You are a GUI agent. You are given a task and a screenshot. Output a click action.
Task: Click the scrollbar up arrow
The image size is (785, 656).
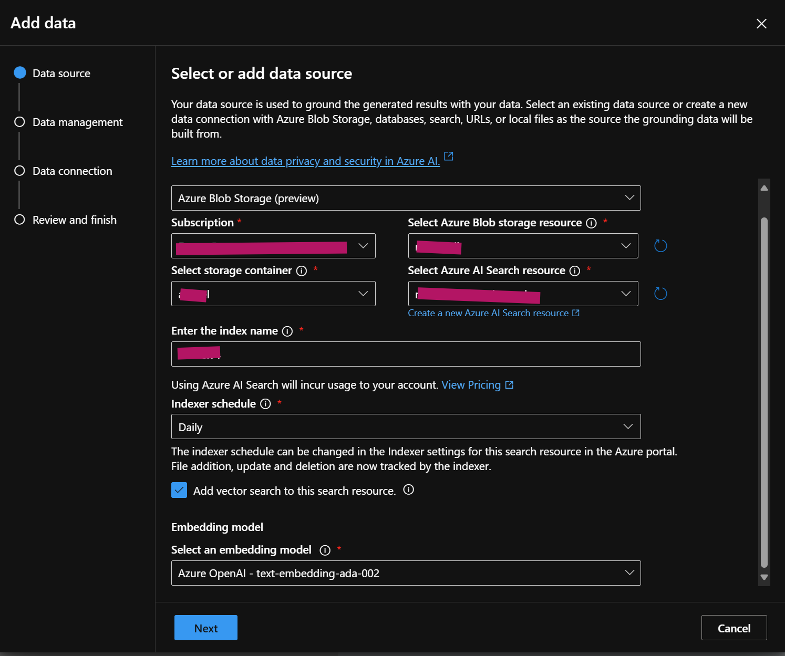765,188
